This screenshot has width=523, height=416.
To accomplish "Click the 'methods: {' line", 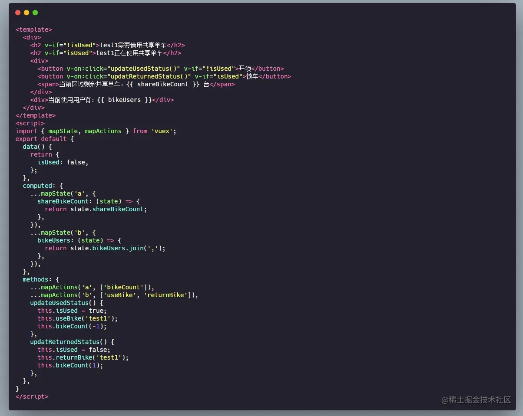I will (x=41, y=279).
